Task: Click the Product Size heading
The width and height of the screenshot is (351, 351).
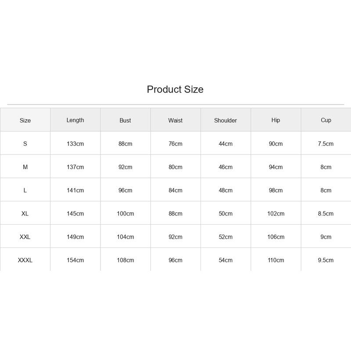Action: pos(175,90)
